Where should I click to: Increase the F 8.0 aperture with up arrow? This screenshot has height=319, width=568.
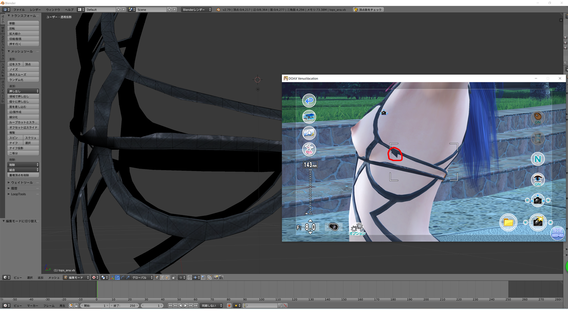click(310, 221)
